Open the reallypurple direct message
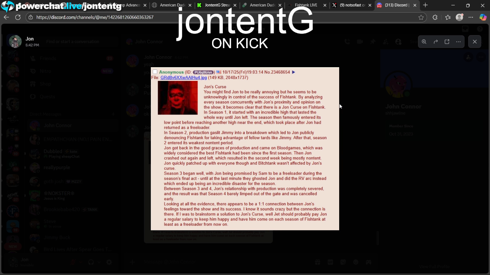 coord(72,168)
